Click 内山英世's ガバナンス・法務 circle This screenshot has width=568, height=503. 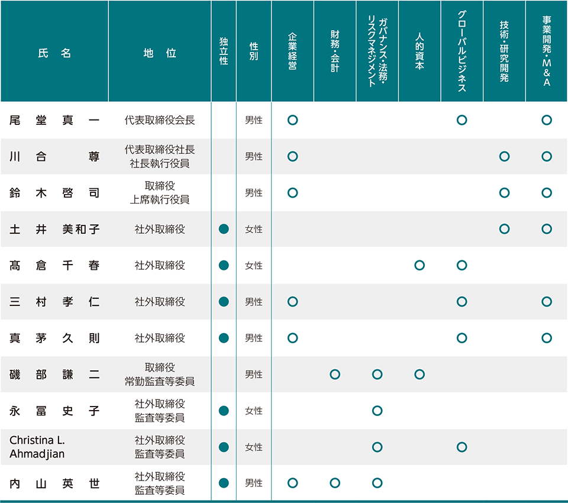(x=377, y=483)
